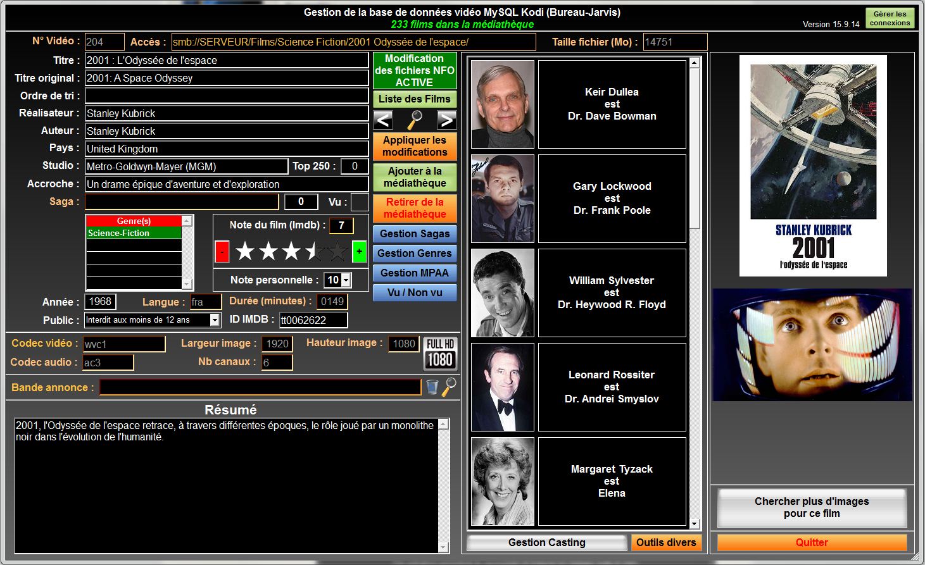Open the Note personnelle dropdown
Image resolution: width=925 pixels, height=565 pixels.
pos(346,280)
